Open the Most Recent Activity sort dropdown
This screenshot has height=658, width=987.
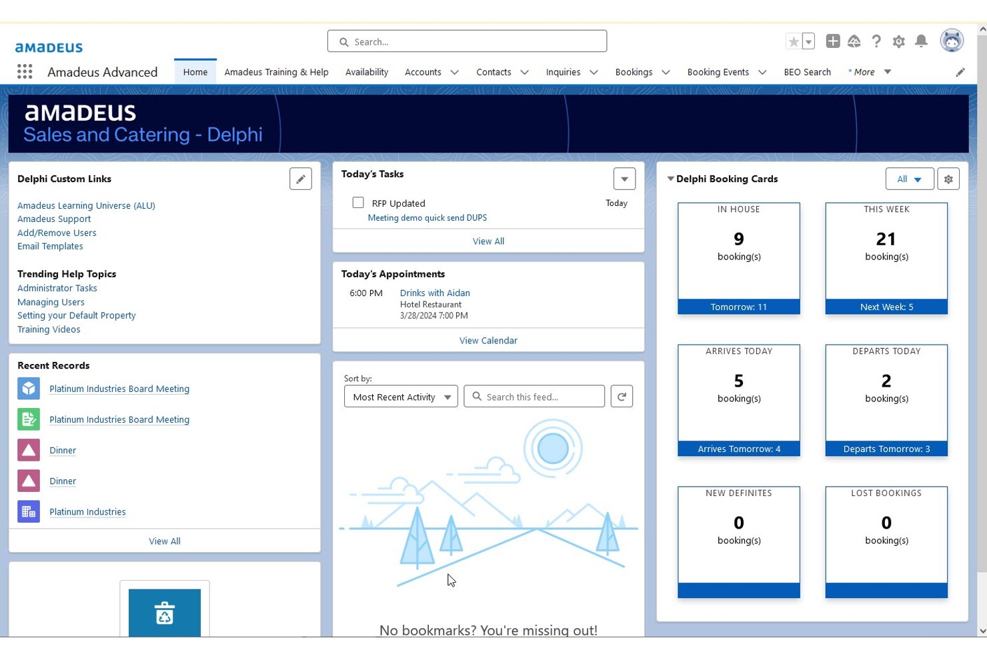click(x=401, y=397)
